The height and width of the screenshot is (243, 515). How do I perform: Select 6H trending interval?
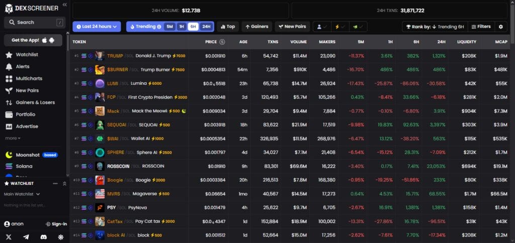pyautogui.click(x=193, y=27)
